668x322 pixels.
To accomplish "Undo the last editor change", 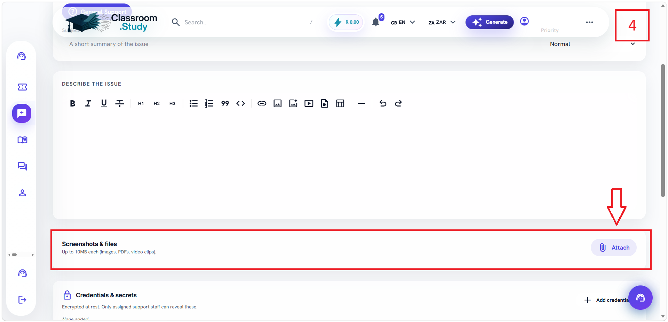I will [x=383, y=103].
